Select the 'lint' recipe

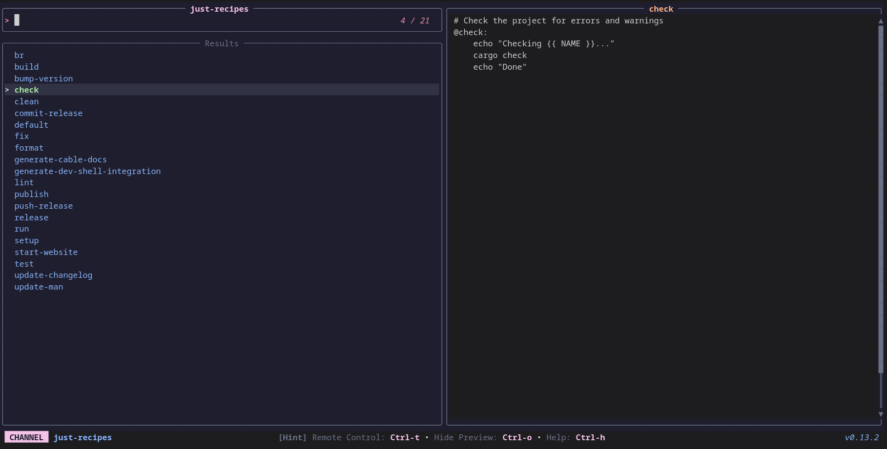24,182
